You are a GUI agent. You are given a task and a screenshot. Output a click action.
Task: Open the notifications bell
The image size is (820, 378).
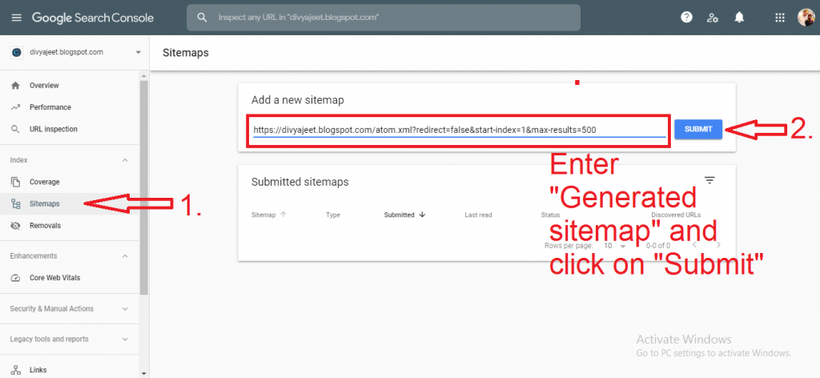(739, 18)
